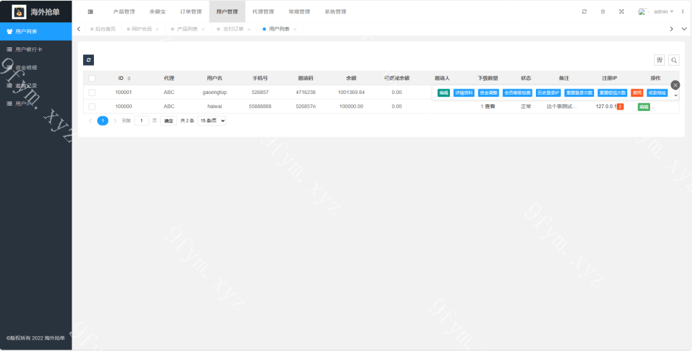Click the balance 1001369.84 cell
The width and height of the screenshot is (692, 351).
click(x=351, y=92)
